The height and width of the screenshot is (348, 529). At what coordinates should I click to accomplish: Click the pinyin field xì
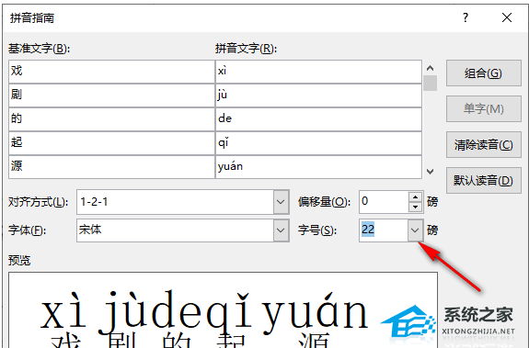[318, 72]
